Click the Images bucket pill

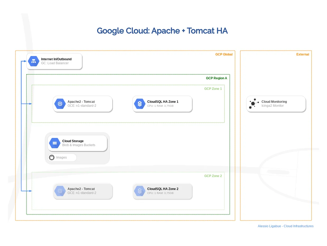62,157
